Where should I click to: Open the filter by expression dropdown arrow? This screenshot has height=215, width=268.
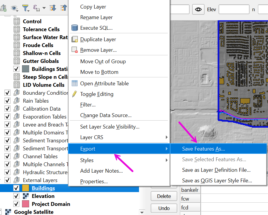[x=44, y=8]
